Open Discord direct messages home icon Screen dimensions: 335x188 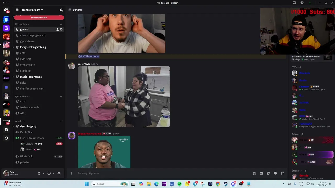coord(6,10)
